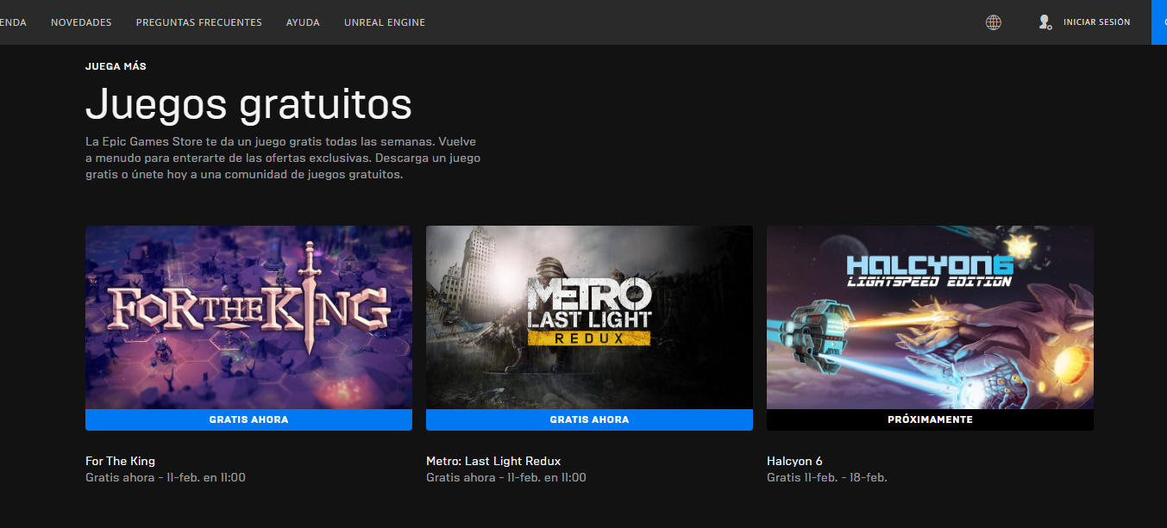Select the 'For The King' title text
Image resolution: width=1167 pixels, height=528 pixels.
click(x=120, y=461)
